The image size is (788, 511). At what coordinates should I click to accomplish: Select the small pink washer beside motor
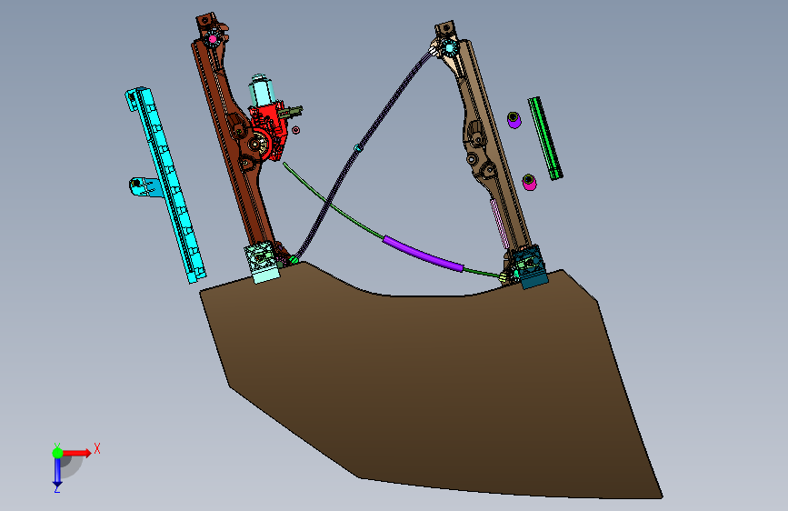[x=296, y=130]
